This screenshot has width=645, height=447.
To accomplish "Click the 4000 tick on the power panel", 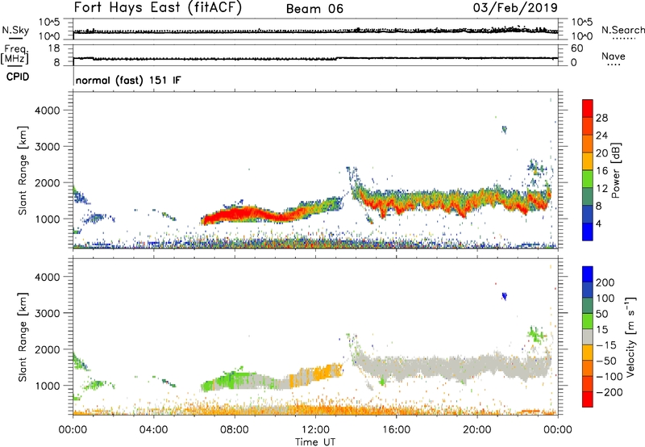I will pyautogui.click(x=48, y=111).
